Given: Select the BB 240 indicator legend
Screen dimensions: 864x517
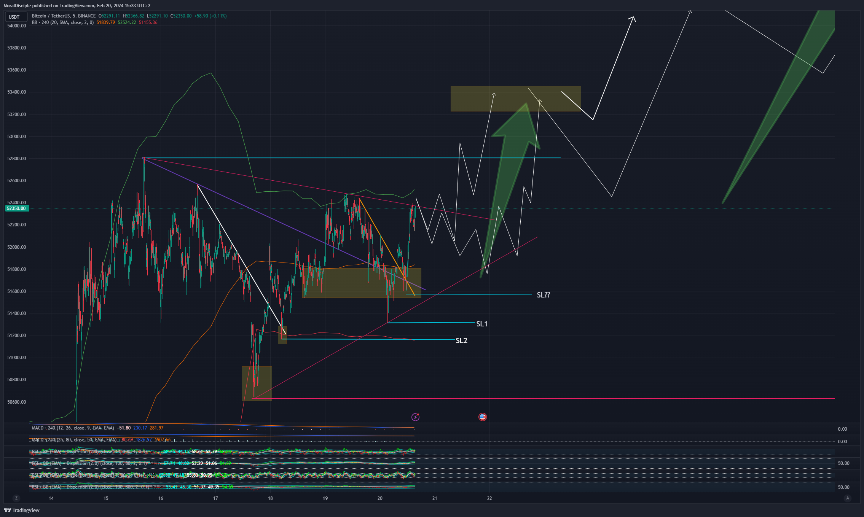Looking at the screenshot, I should [x=63, y=22].
